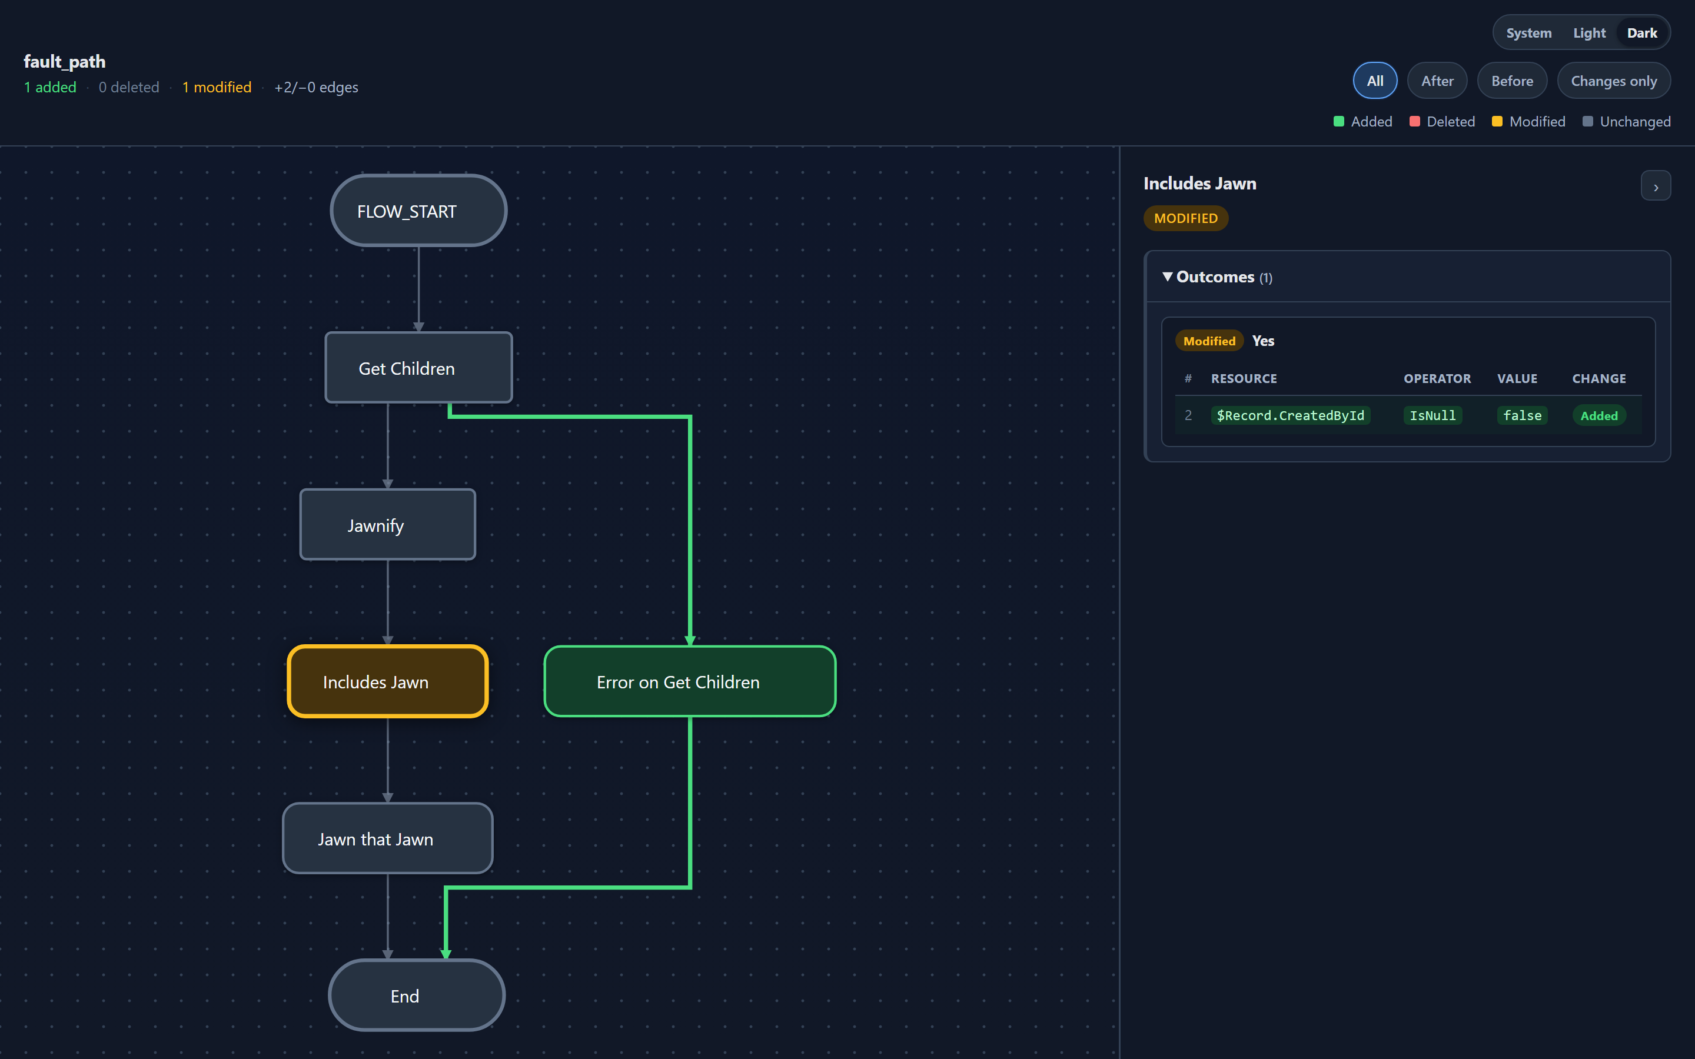The width and height of the screenshot is (1695, 1059).
Task: Select the modified Includes Jawn node
Action: [x=387, y=681]
